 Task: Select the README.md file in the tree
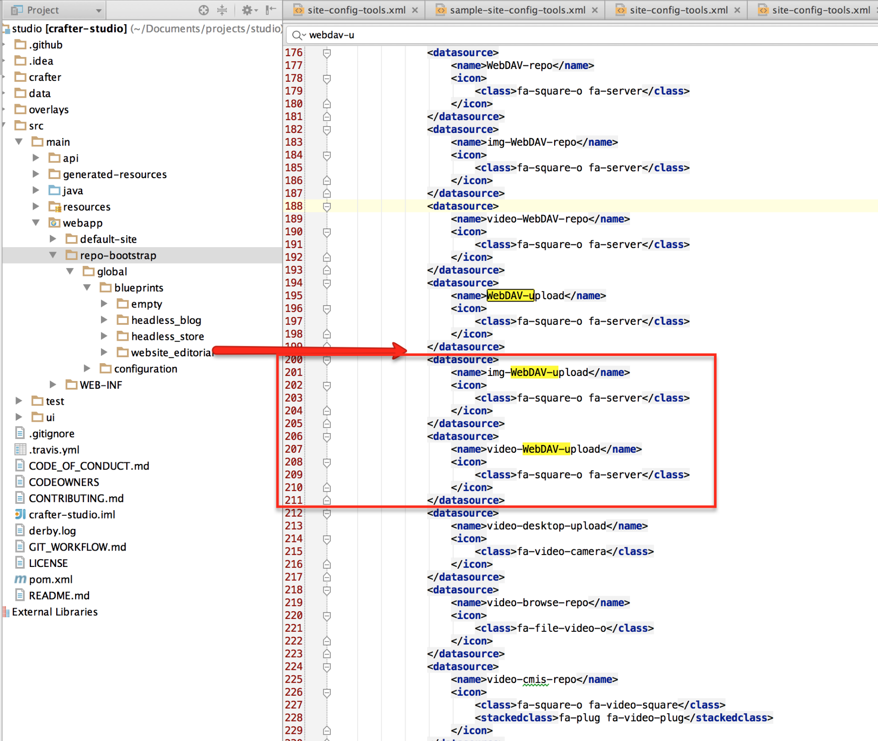(59, 595)
